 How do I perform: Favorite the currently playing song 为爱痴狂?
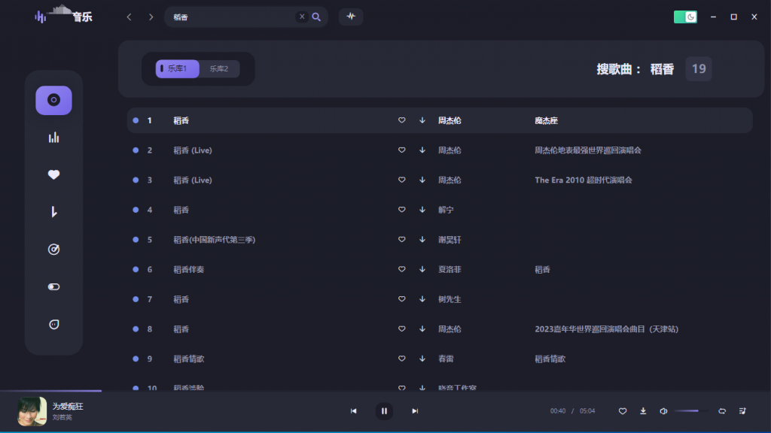623,411
